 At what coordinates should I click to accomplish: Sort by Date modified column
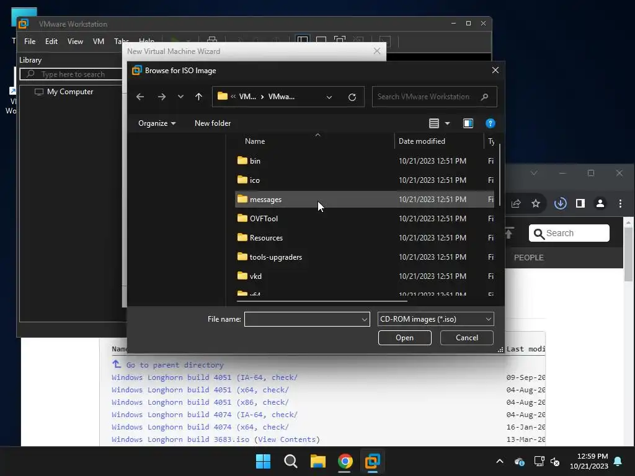click(422, 141)
